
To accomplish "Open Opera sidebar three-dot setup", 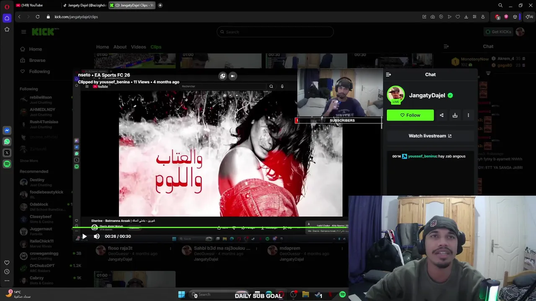I will pyautogui.click(x=7, y=281).
